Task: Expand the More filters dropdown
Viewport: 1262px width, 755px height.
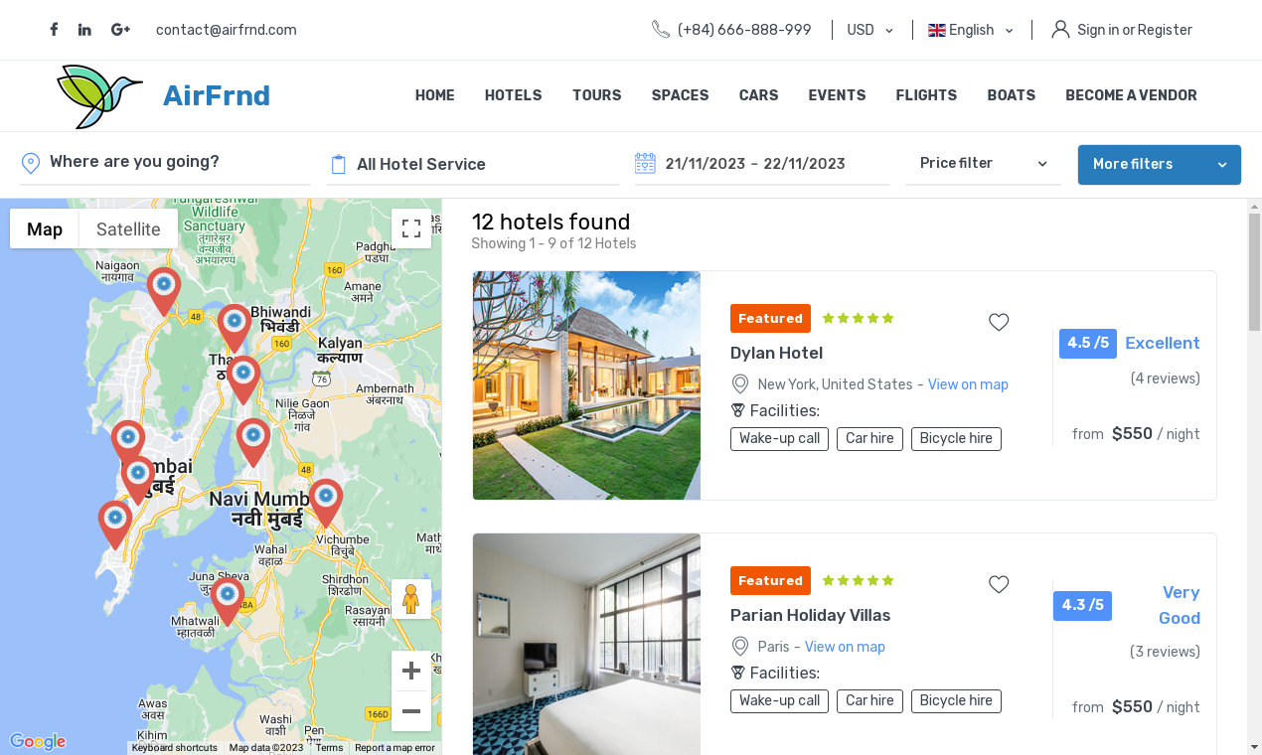Action: [x=1160, y=165]
